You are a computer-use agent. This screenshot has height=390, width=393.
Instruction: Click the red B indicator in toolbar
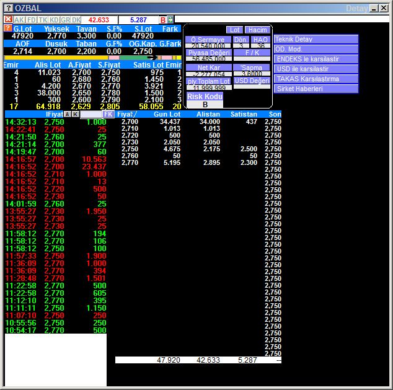[163, 20]
